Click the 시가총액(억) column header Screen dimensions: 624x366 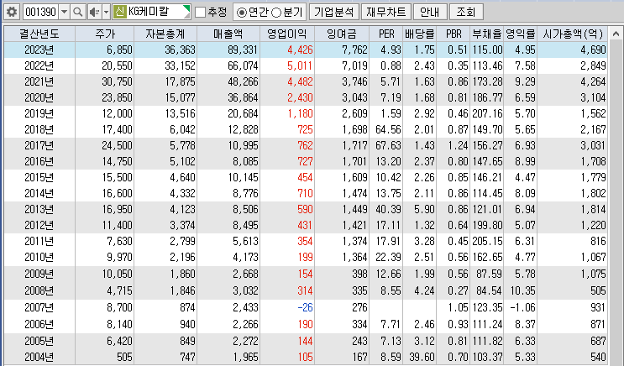(572, 34)
